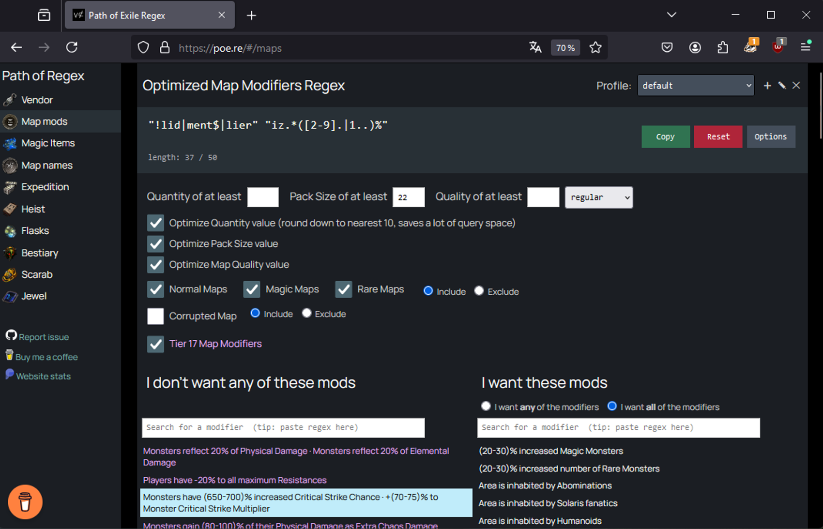
Task: Delete the current profile with X icon
Action: point(796,86)
